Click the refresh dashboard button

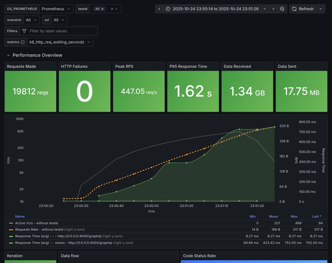coord(303,9)
